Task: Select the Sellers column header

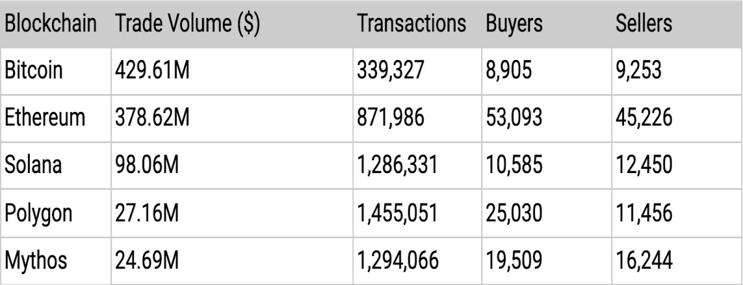Action: (645, 23)
